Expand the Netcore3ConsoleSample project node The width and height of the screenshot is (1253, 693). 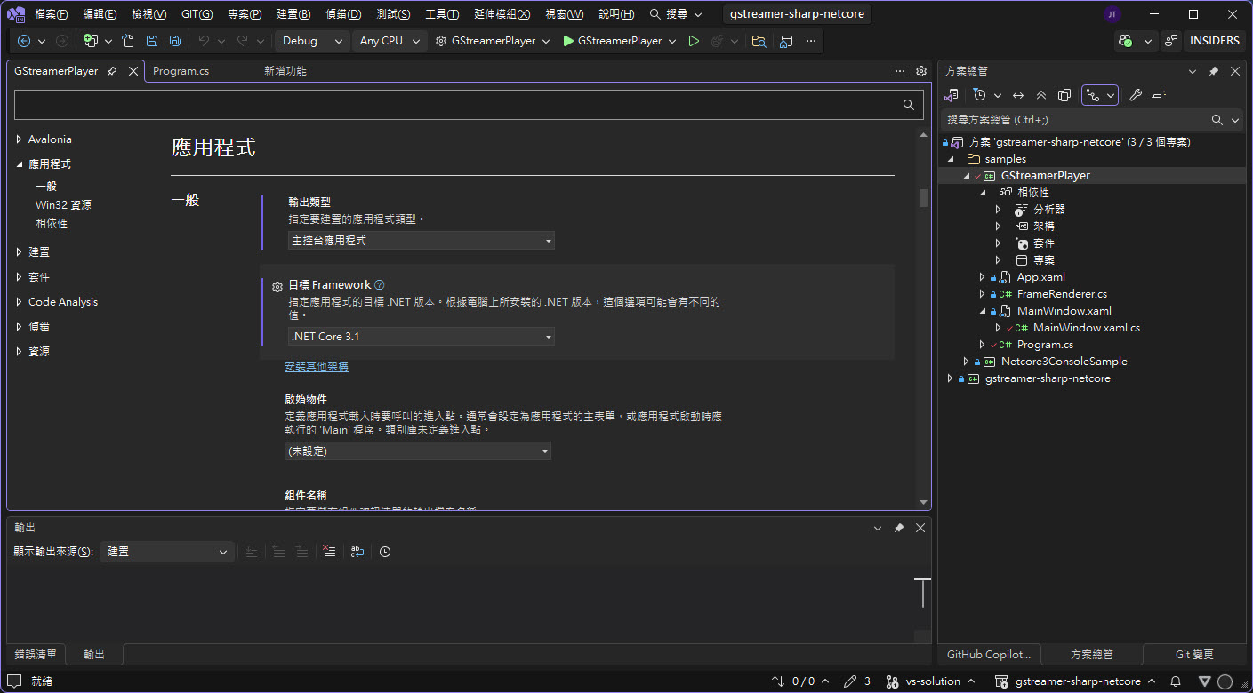point(966,362)
